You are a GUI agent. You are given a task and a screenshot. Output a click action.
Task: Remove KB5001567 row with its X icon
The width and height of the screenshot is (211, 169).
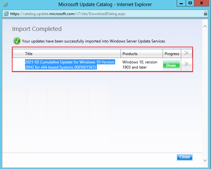tap(187, 64)
